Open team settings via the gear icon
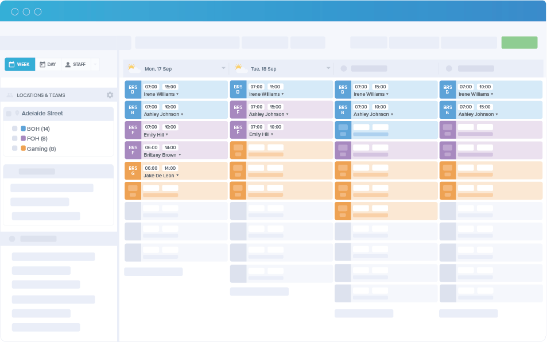The width and height of the screenshot is (547, 342). pos(110,95)
